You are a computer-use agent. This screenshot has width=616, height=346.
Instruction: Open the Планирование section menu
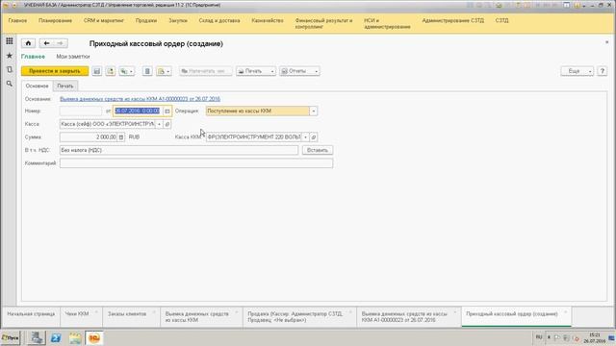(55, 20)
